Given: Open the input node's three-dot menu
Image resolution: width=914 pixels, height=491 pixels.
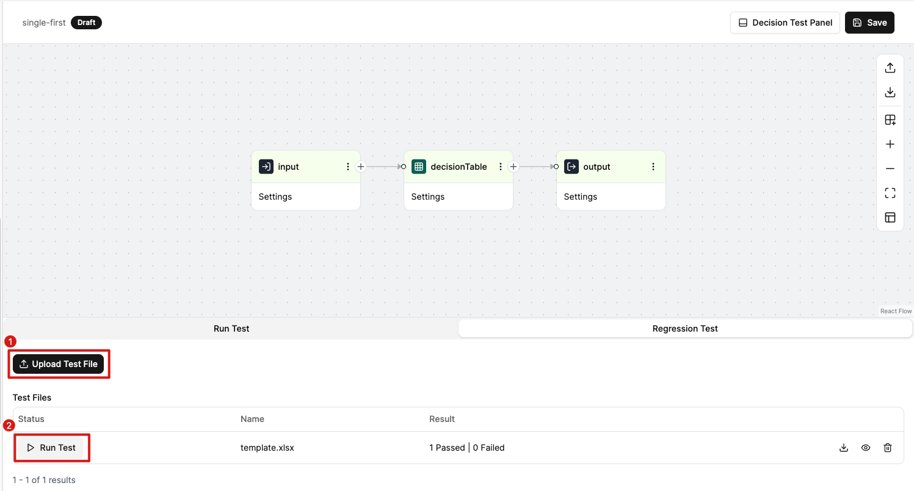Looking at the screenshot, I should pos(348,167).
